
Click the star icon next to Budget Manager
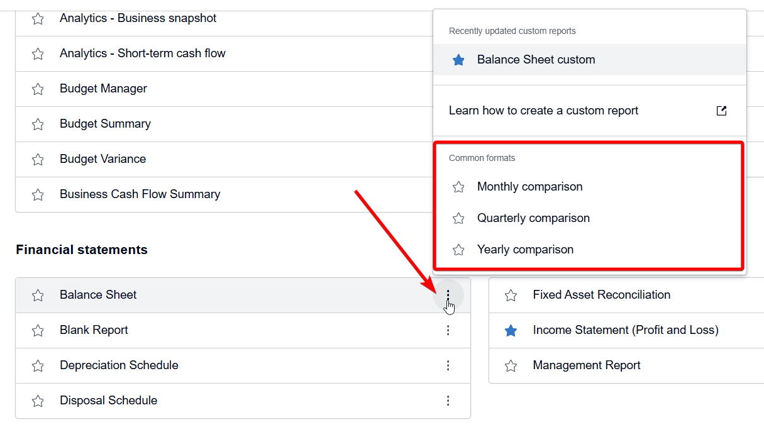[37, 89]
